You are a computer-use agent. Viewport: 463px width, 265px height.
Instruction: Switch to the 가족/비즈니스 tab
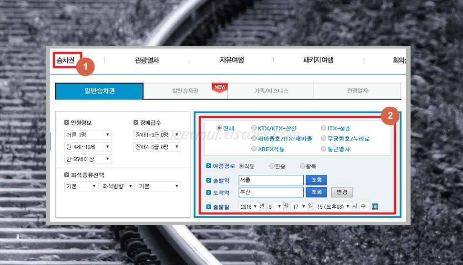pos(271,91)
